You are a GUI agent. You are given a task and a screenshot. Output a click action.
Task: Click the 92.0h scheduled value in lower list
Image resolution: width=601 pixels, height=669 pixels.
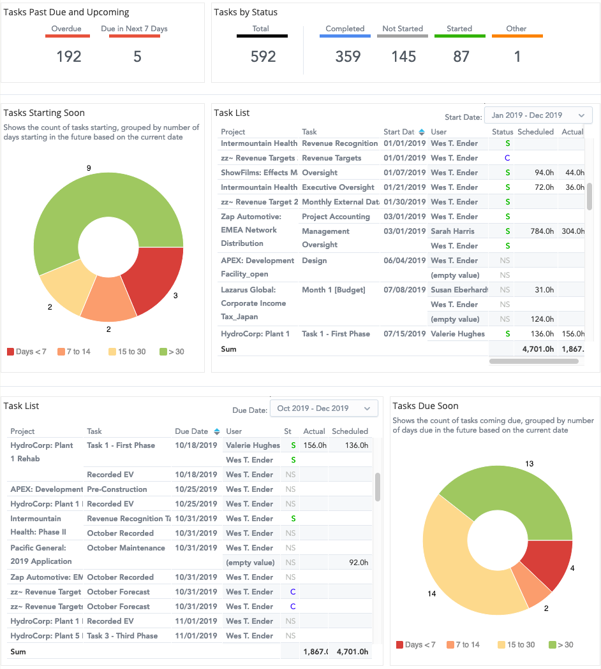click(359, 563)
